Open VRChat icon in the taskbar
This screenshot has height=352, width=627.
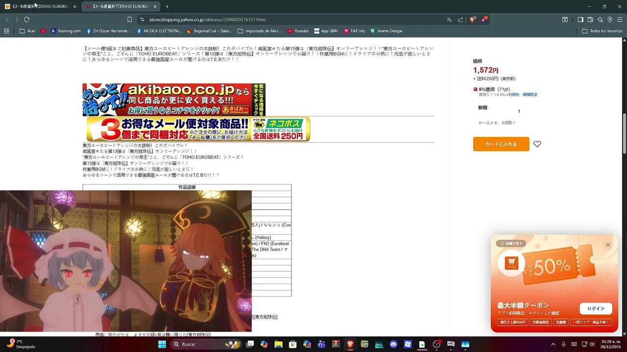pyautogui.click(x=451, y=344)
